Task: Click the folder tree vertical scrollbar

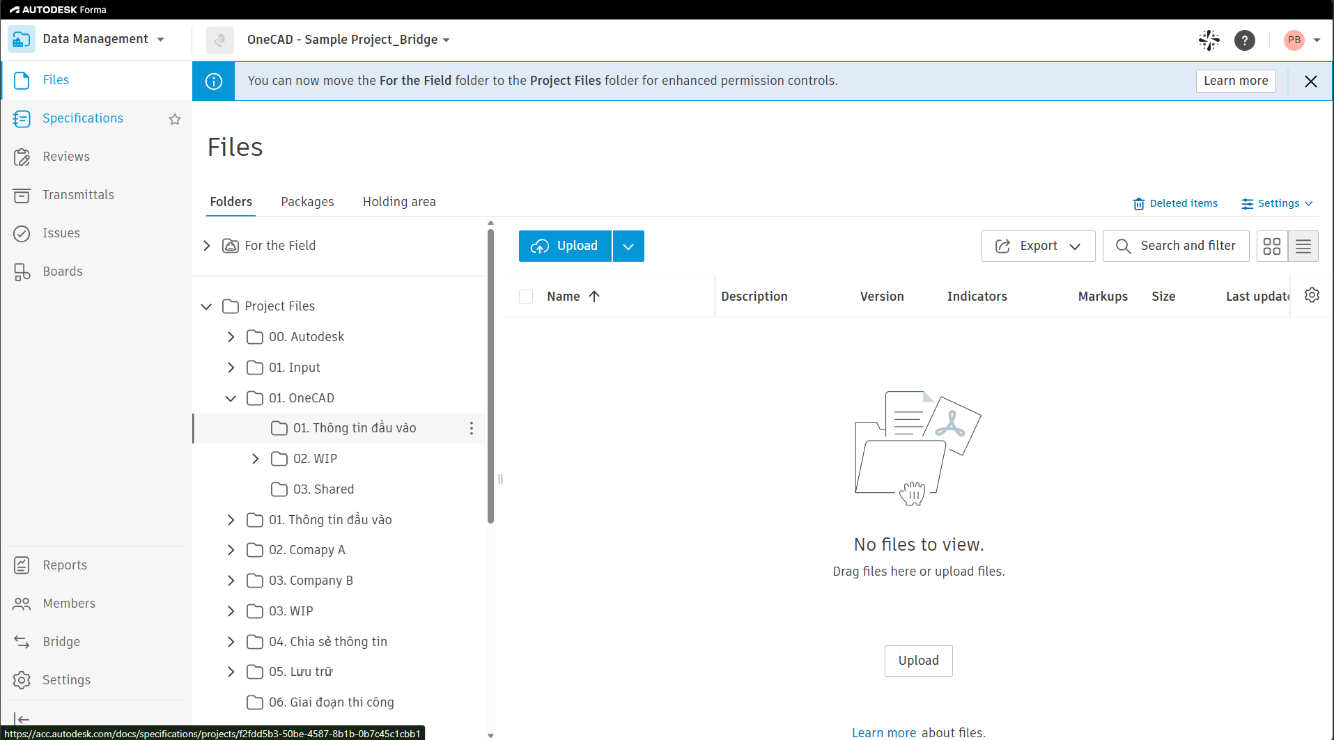Action: (491, 376)
